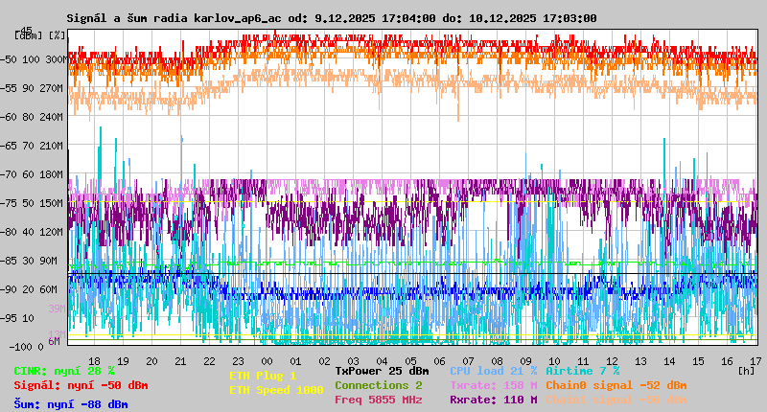
Task: Click the TxPower 25 dBm label
Action: tap(382, 370)
